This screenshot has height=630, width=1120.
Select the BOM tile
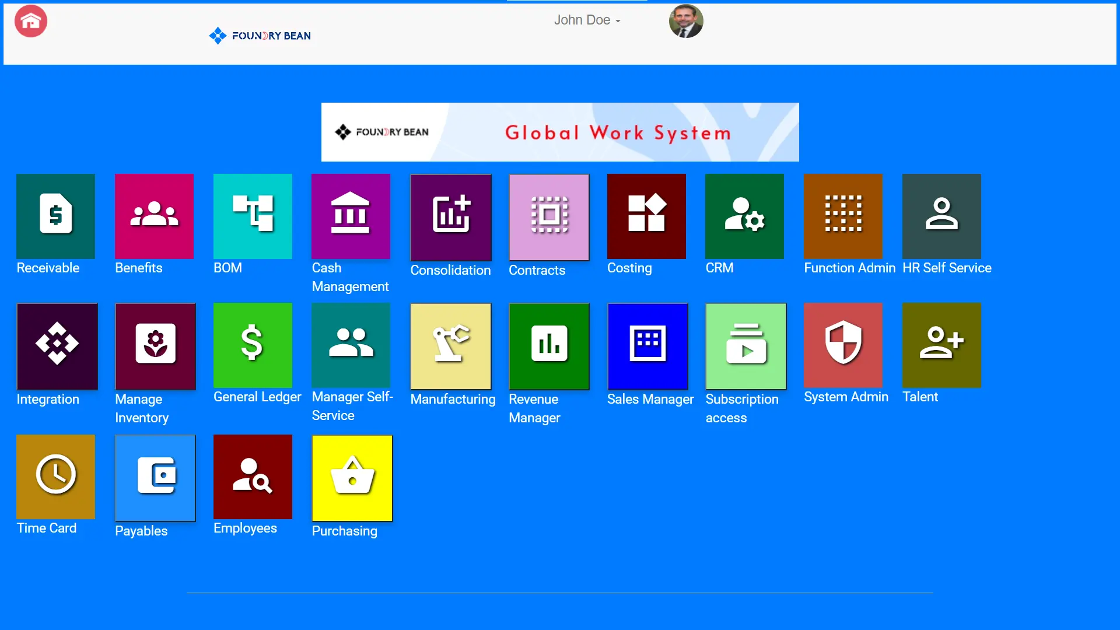click(253, 216)
